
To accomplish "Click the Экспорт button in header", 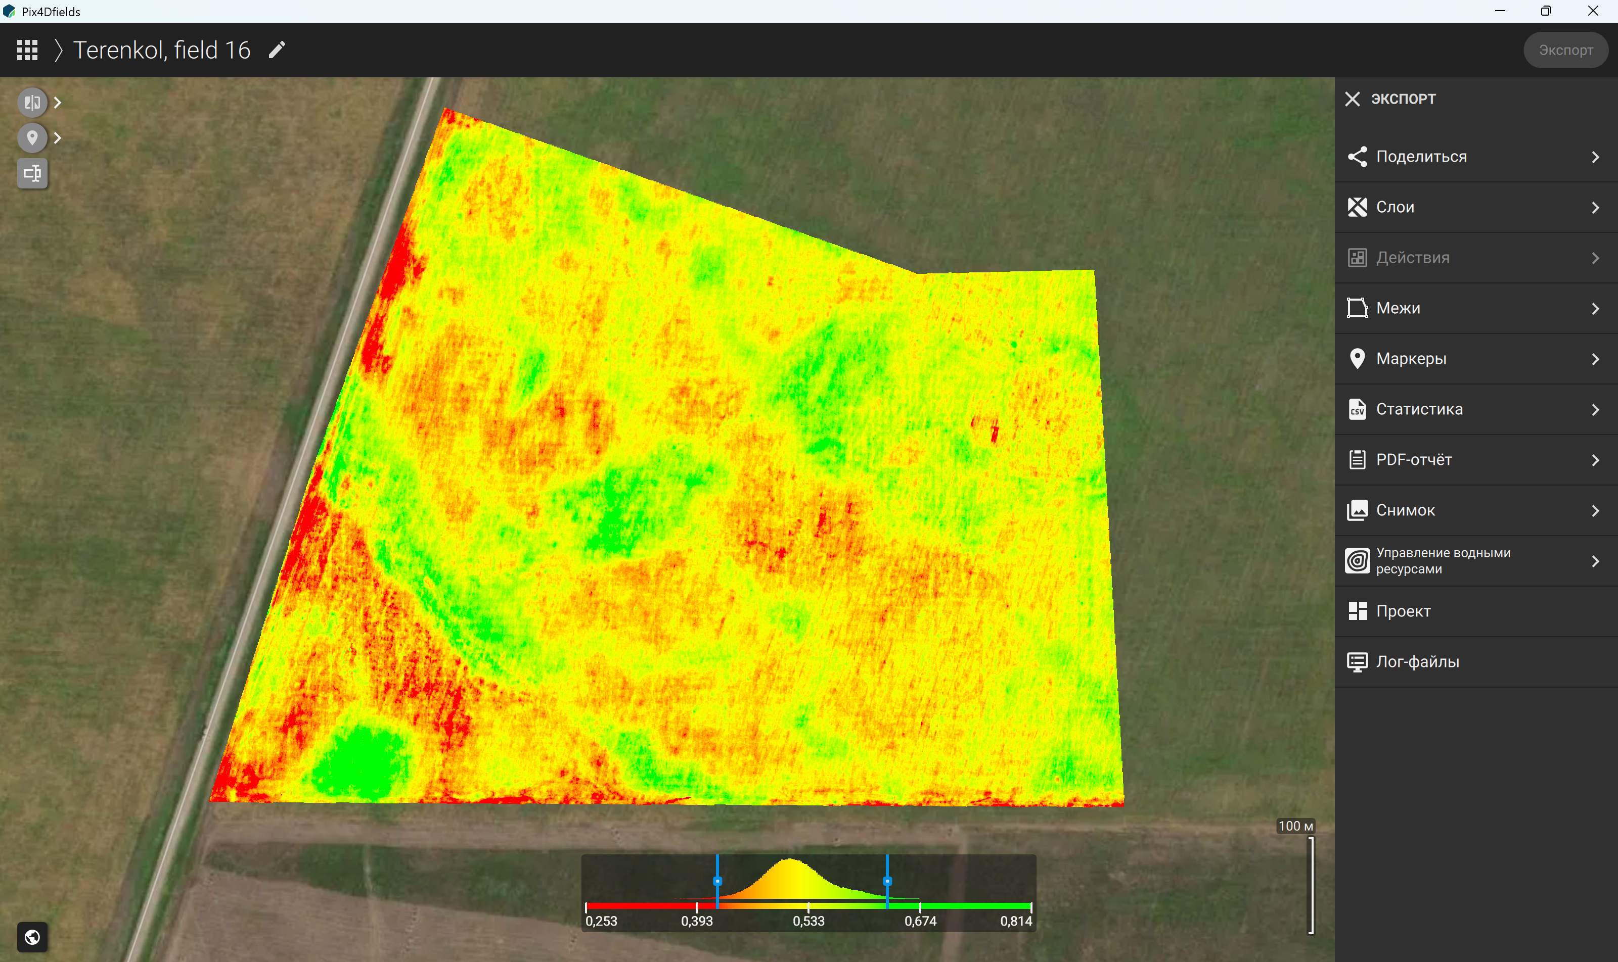I will 1565,50.
